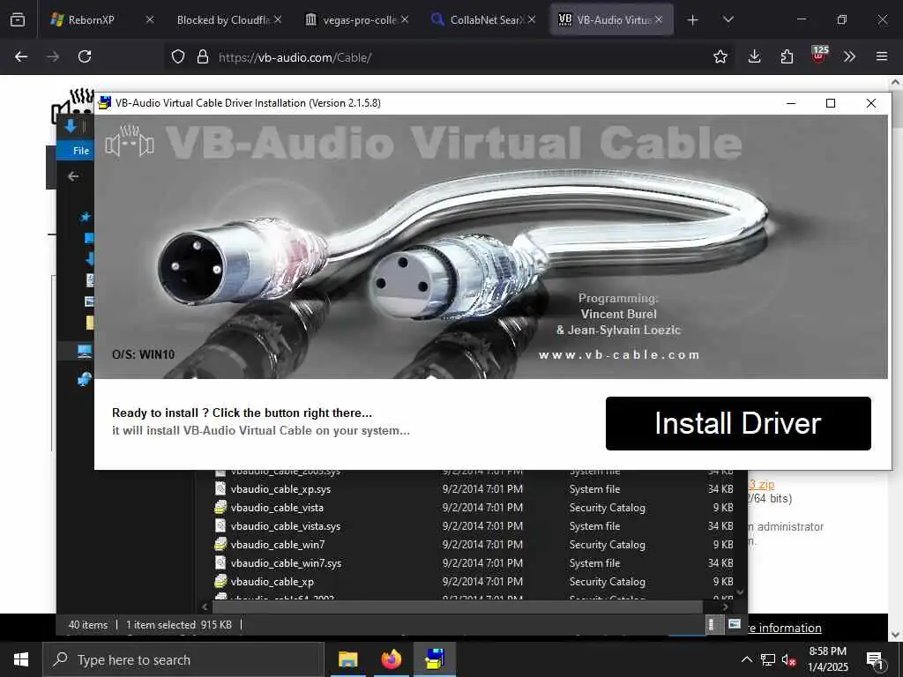The image size is (903, 677).
Task: Click the site padlock icon
Action: pos(202,56)
